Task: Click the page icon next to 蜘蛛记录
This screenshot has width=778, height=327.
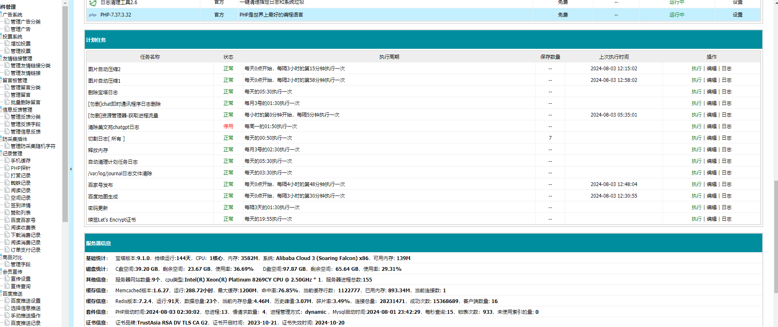Action: click(7, 183)
